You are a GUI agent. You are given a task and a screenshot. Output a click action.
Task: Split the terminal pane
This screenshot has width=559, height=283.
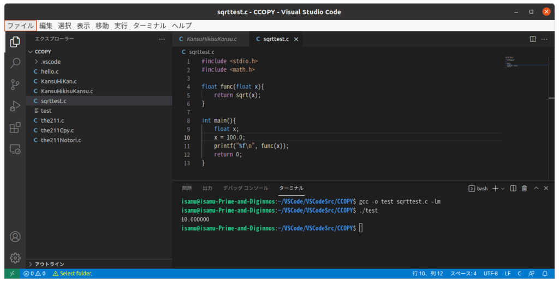tap(513, 188)
